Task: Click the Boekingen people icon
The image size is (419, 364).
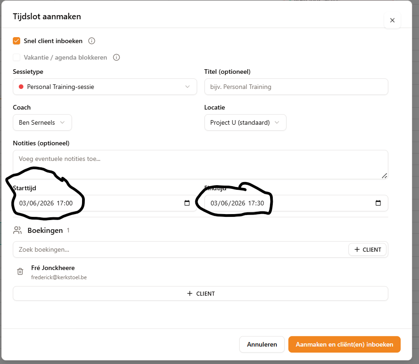Action: [x=17, y=231]
